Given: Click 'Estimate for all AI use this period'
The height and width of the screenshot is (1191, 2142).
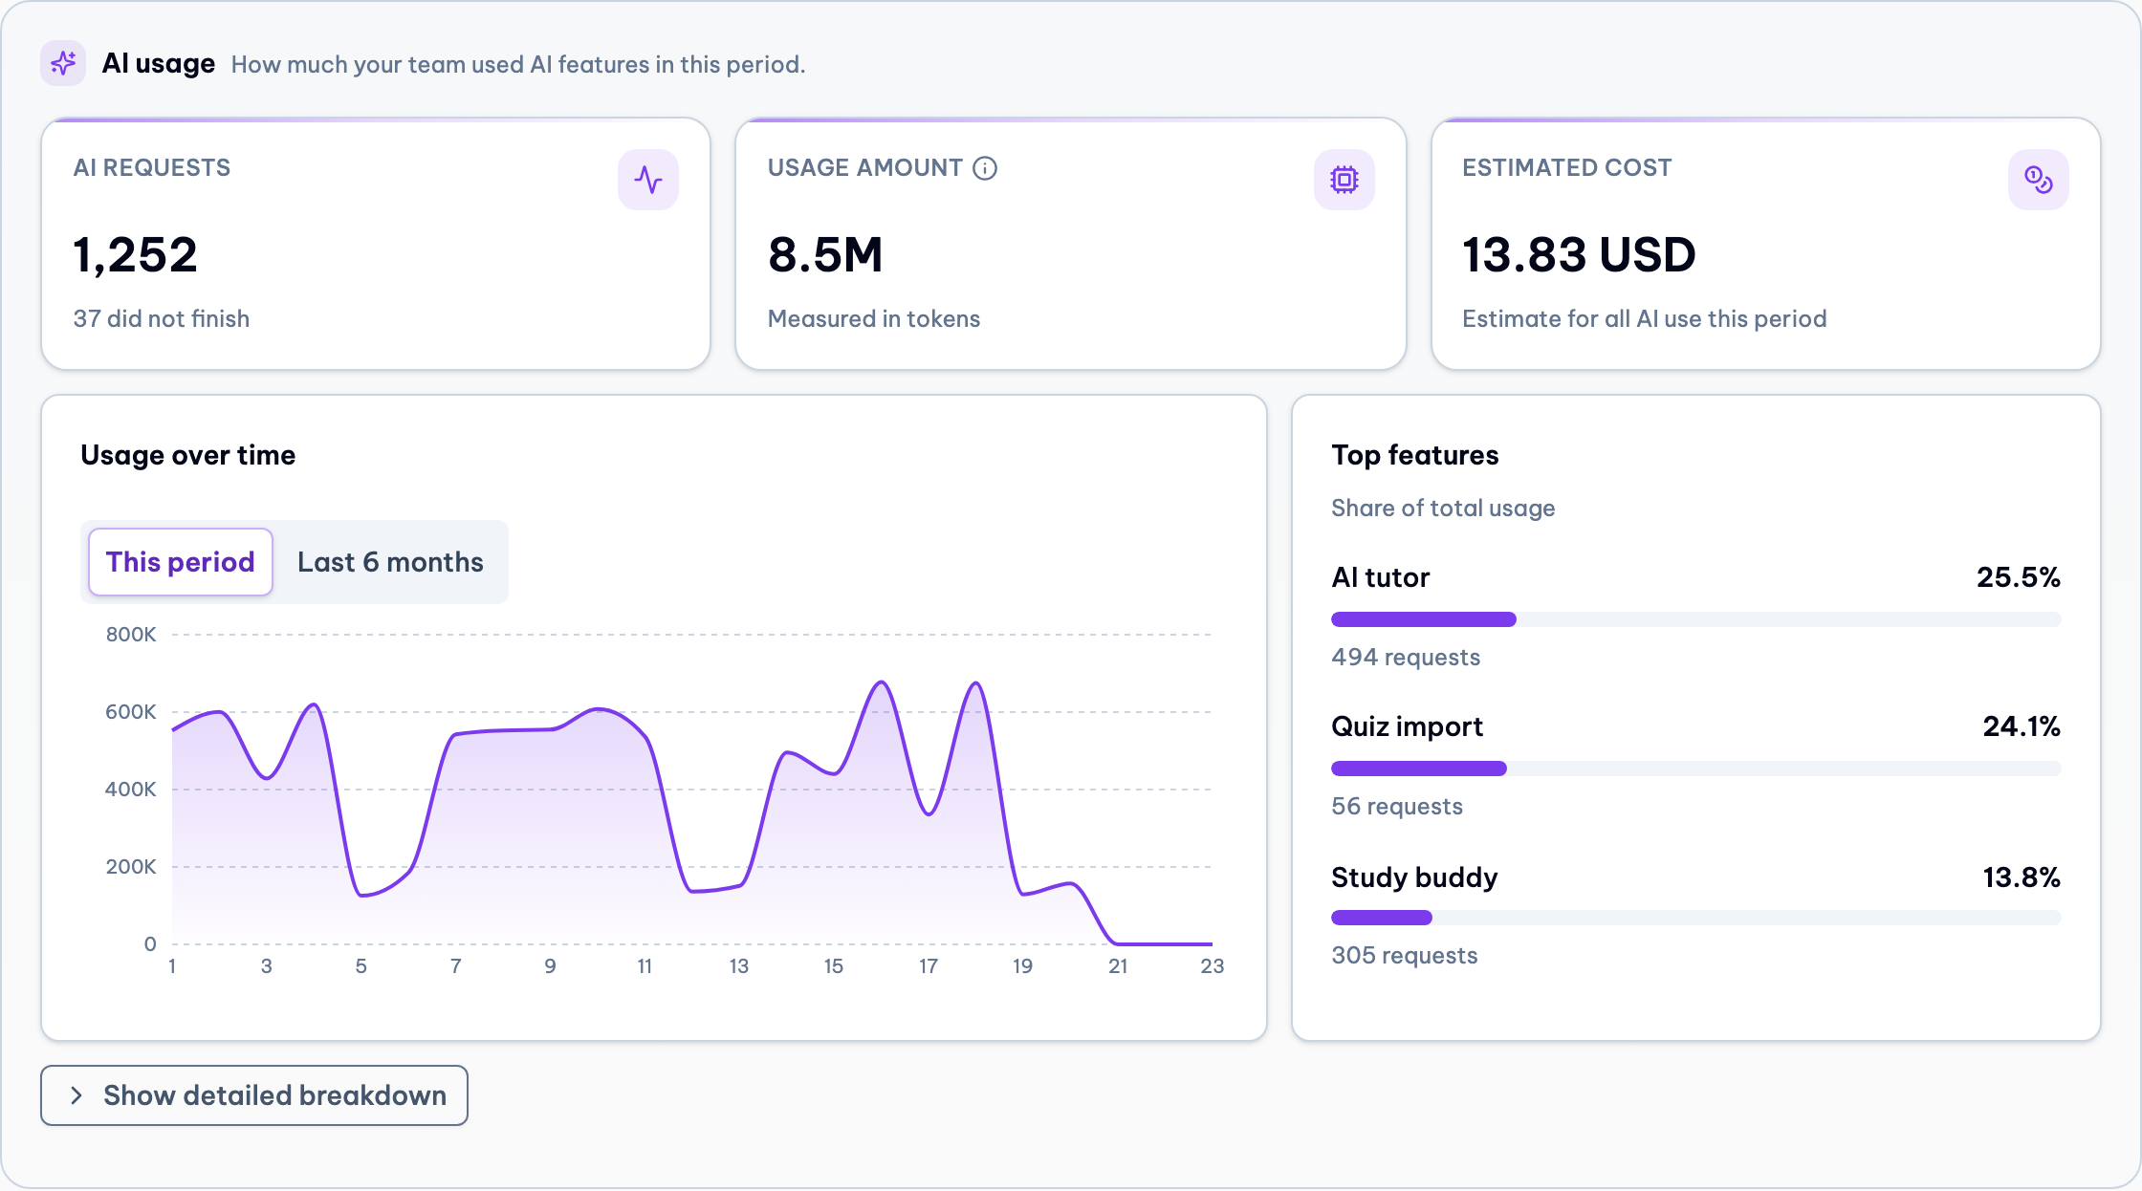Looking at the screenshot, I should point(1645,318).
